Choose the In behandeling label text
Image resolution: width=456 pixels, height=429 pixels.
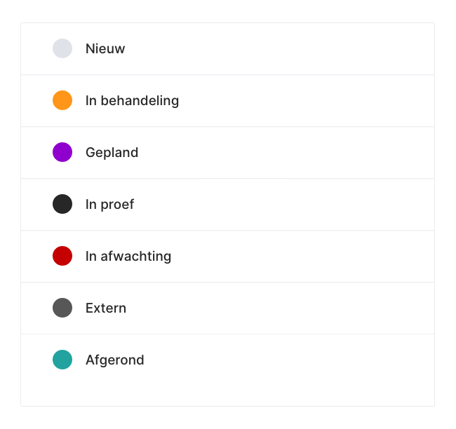[132, 101]
